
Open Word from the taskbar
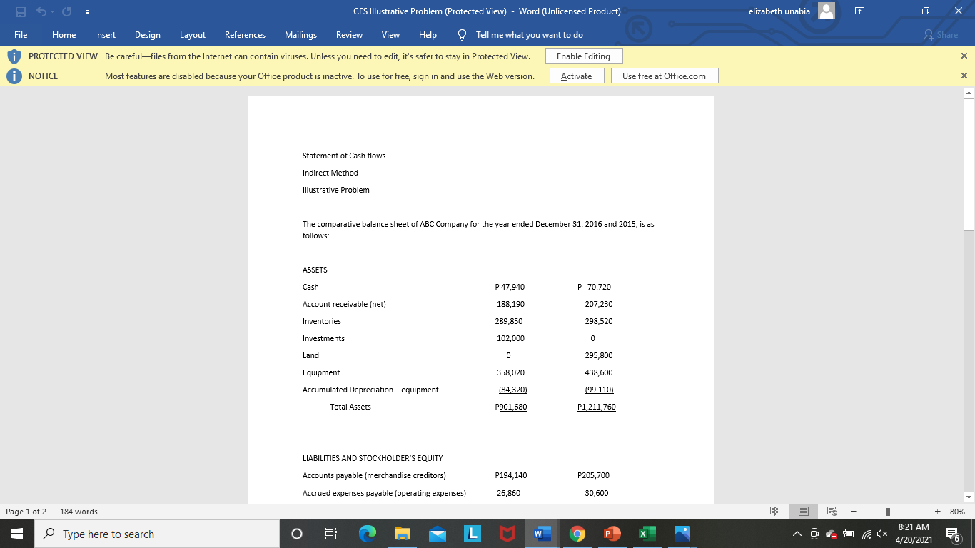[541, 533]
